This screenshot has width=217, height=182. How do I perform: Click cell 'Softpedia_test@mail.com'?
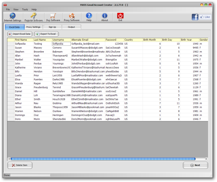[88, 44]
